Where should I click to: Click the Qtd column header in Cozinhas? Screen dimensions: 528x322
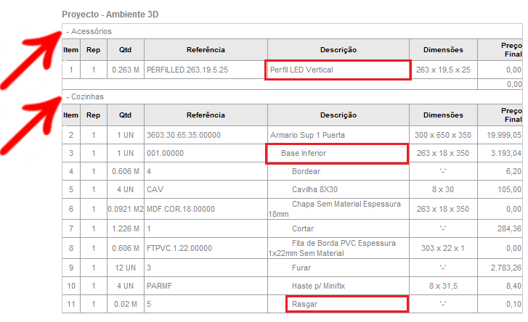coord(126,115)
